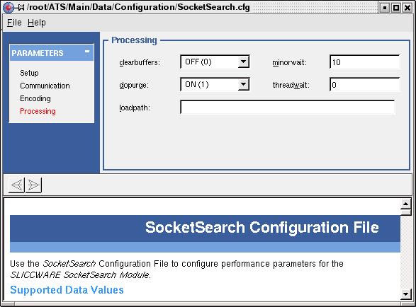Select the Processing section in sidebar

38,111
